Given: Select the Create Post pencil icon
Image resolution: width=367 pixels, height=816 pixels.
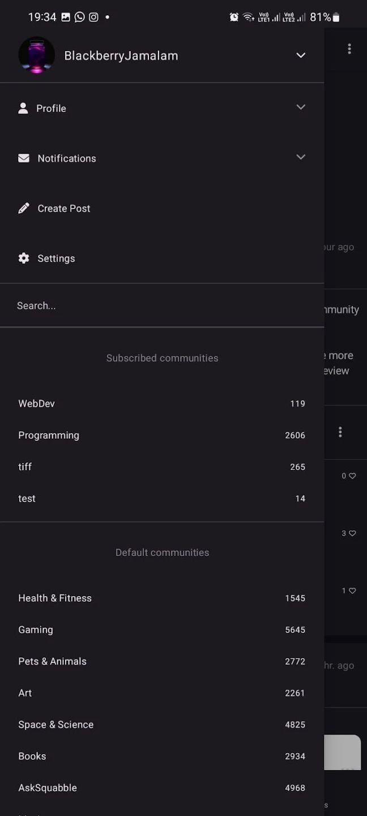Looking at the screenshot, I should [x=23, y=208].
